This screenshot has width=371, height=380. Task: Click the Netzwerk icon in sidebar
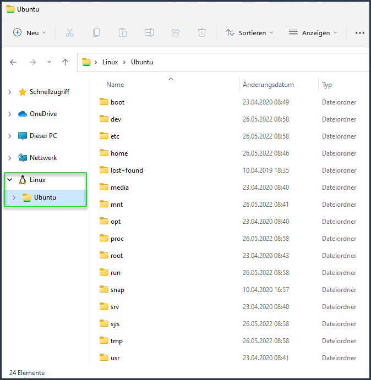point(23,158)
